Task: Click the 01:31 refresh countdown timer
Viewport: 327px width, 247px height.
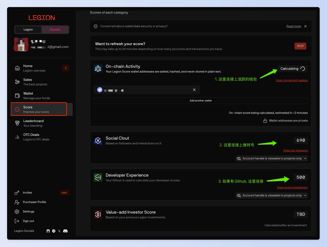Action: pos(300,46)
